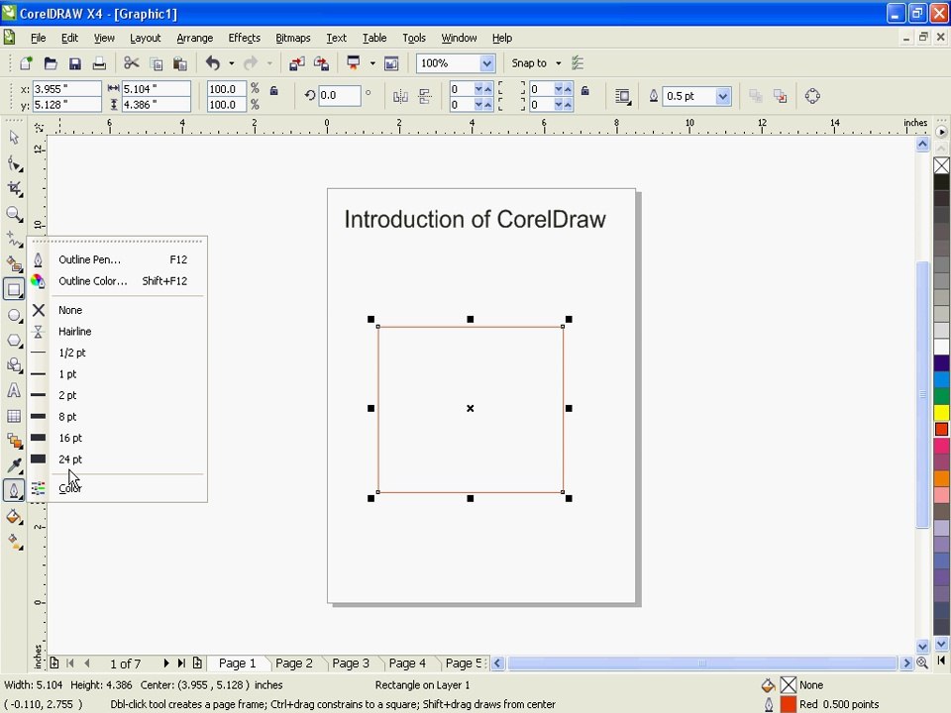Click the Copy icon
951x713 pixels.
(x=156, y=63)
